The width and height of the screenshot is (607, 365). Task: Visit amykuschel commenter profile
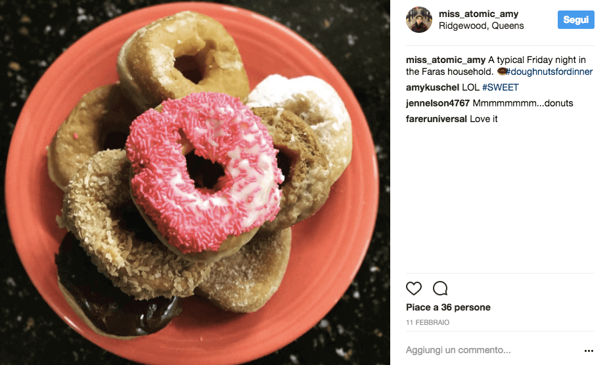pyautogui.click(x=432, y=87)
